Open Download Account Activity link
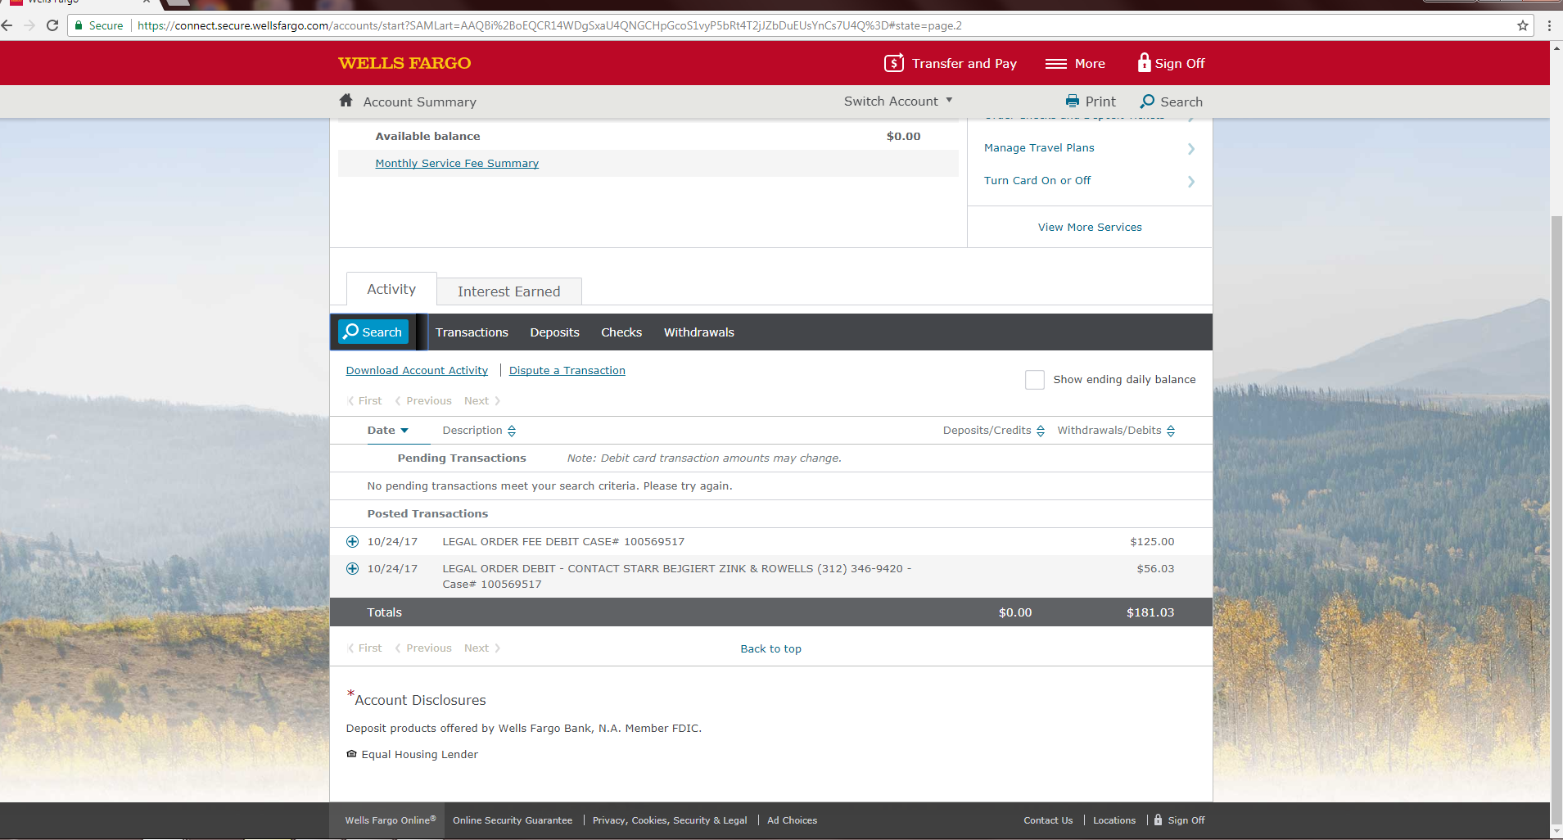This screenshot has width=1563, height=840. coord(417,371)
